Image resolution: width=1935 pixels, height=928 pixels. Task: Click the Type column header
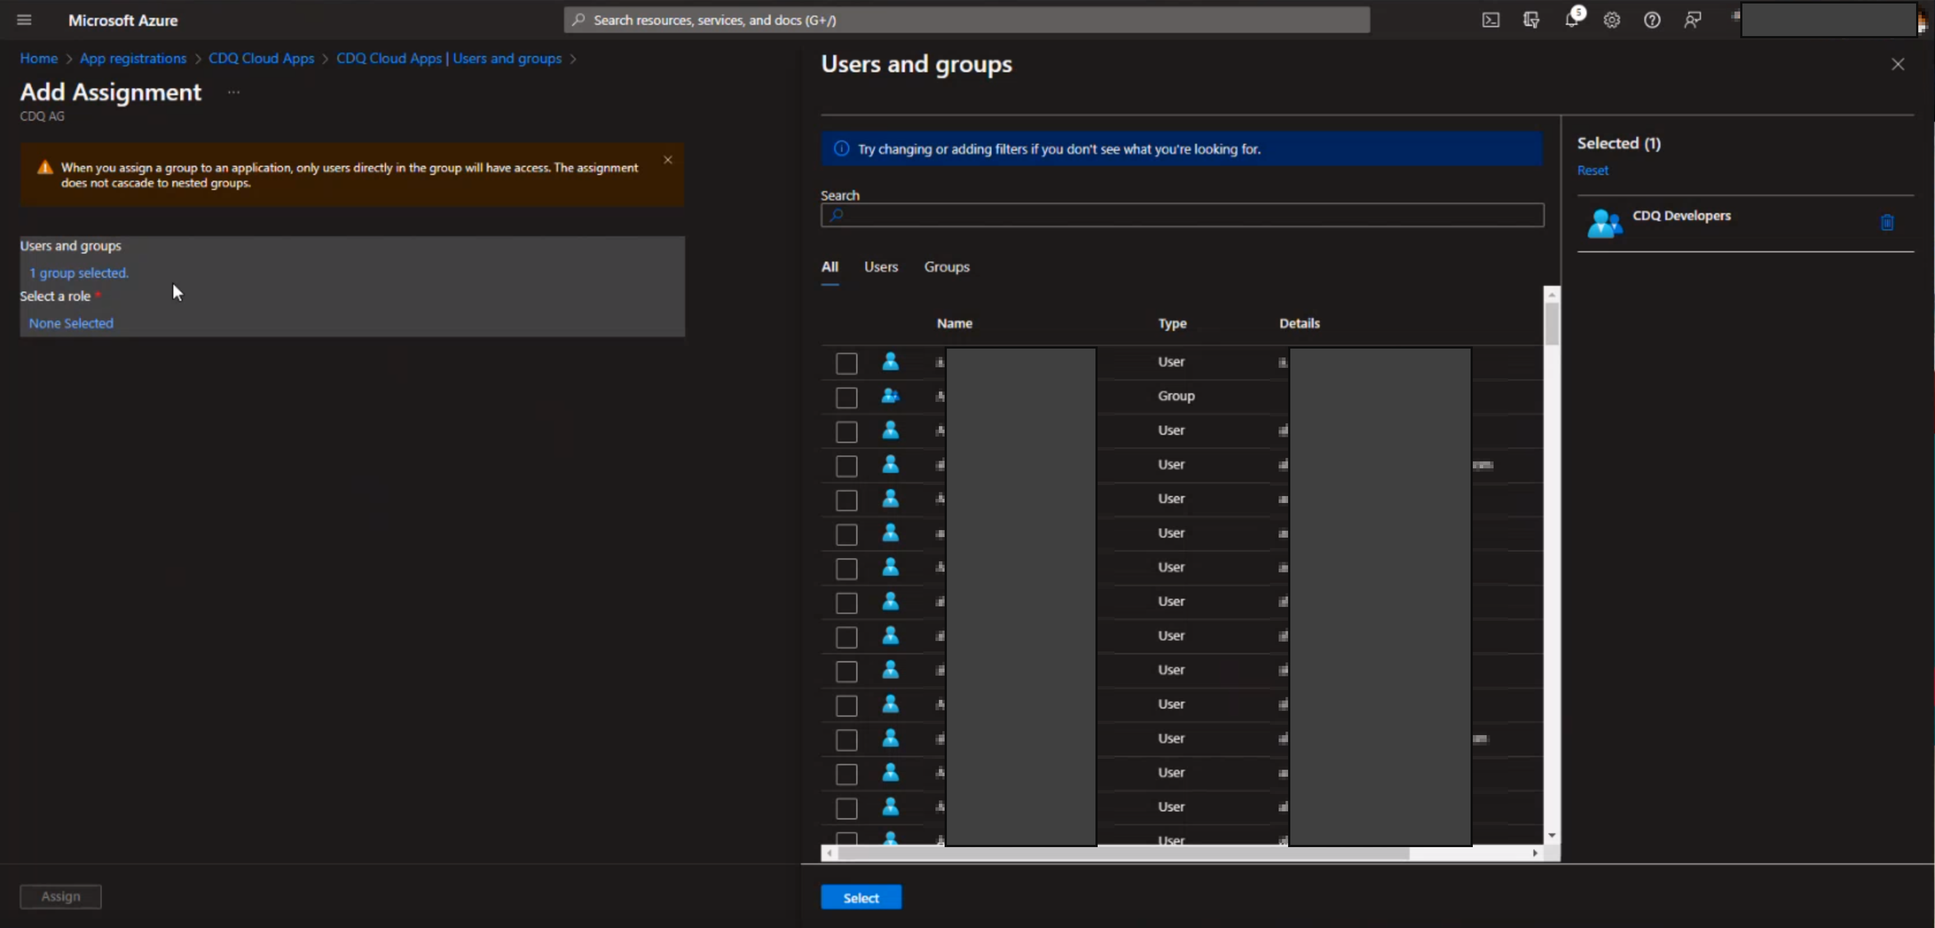[x=1172, y=324]
